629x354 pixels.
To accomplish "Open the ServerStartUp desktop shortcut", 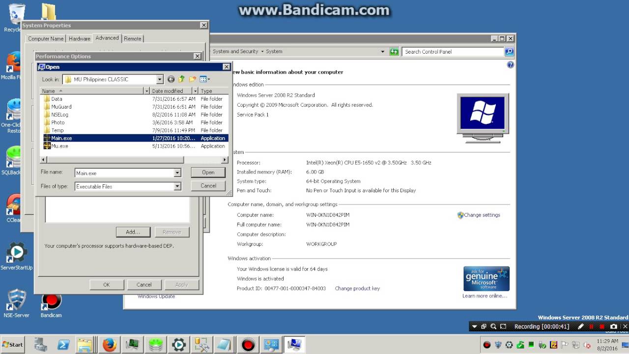I will click(x=16, y=256).
